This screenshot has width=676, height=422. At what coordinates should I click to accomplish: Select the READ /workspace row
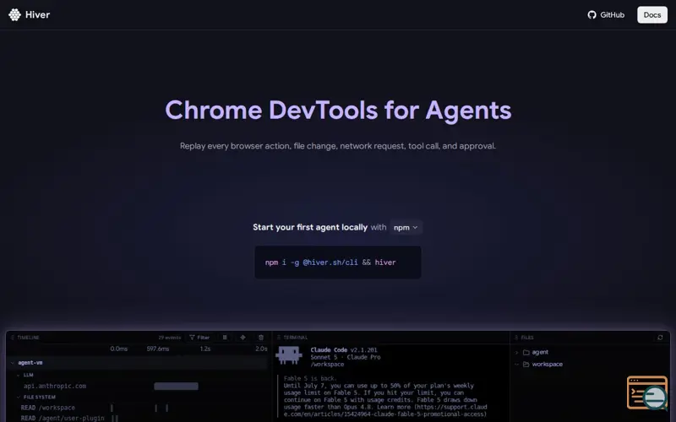click(138, 408)
